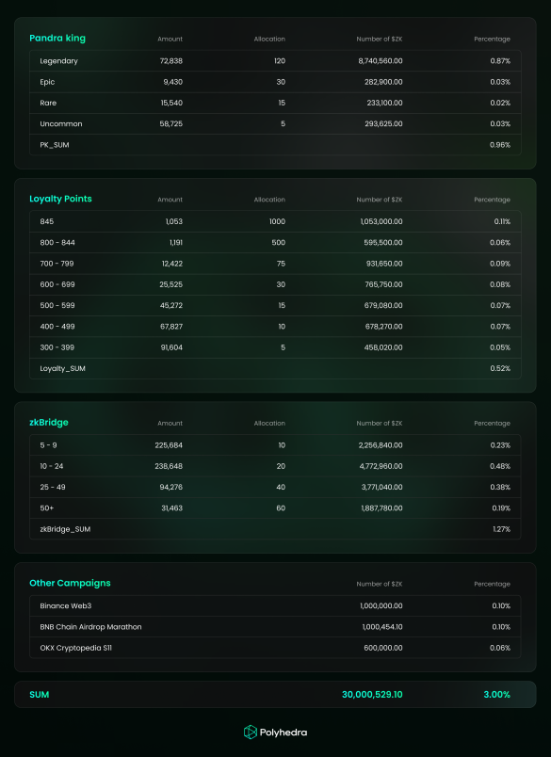
Task: Select the Binance Web3 campaign row
Action: [275, 606]
